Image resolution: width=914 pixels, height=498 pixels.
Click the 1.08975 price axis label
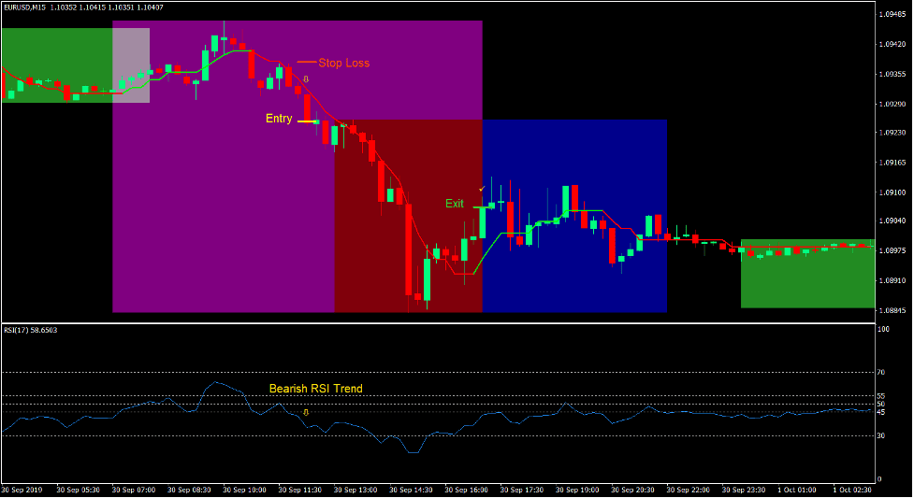tap(892, 250)
